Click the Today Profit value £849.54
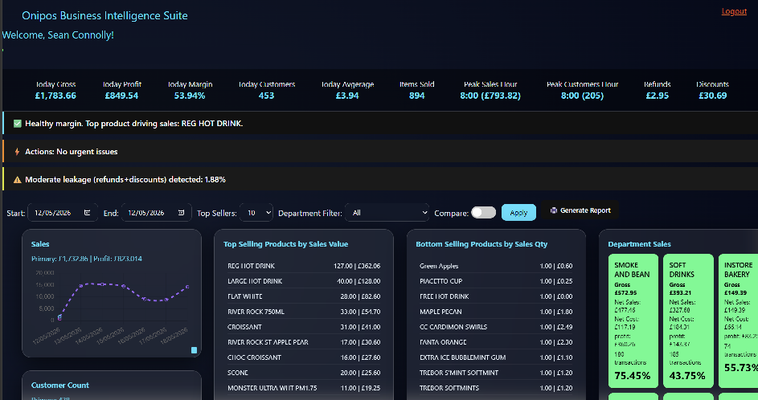The width and height of the screenshot is (758, 400). pyautogui.click(x=122, y=96)
